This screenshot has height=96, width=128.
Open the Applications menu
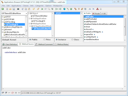(x=16, y=6)
